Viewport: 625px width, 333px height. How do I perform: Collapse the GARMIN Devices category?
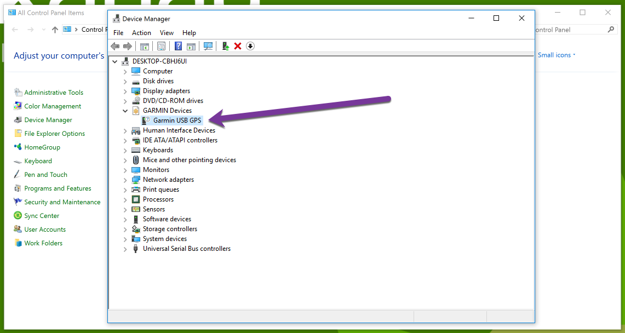coord(125,111)
